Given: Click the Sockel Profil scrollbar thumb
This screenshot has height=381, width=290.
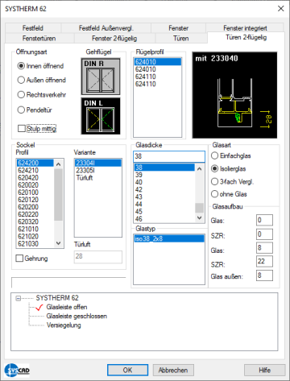Looking at the screenshot, I should point(58,195).
